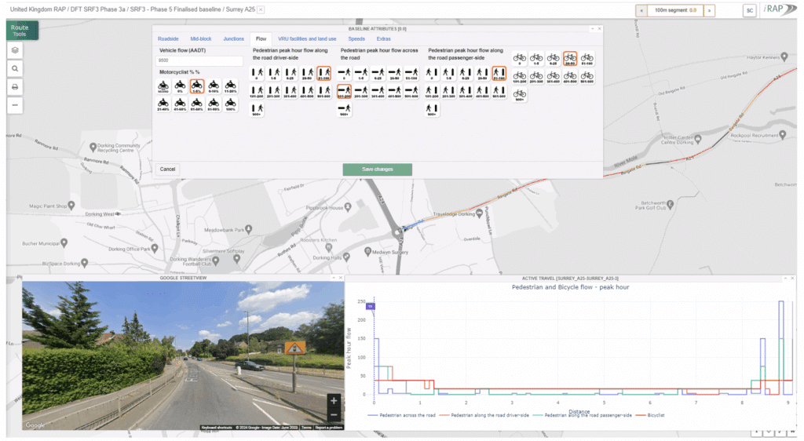Click Save changes button

(378, 169)
